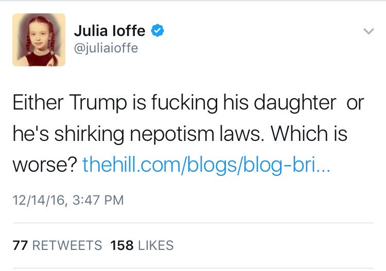
Task: Open the tweet options chevron menu
Action: tap(368, 31)
